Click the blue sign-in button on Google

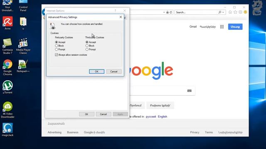coord(235,26)
